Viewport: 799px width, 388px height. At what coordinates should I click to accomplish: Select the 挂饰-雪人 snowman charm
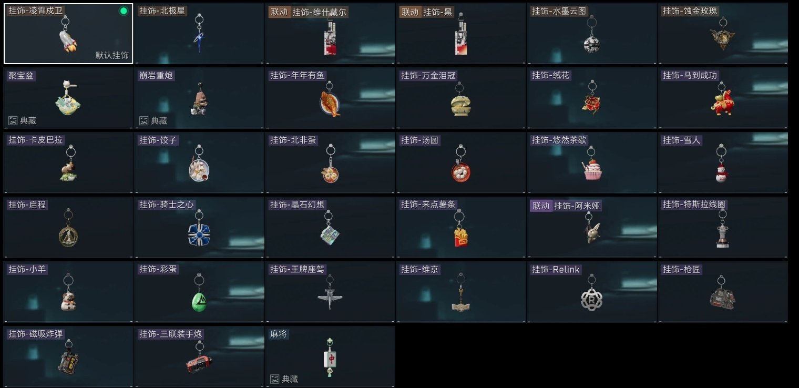pyautogui.click(x=723, y=162)
